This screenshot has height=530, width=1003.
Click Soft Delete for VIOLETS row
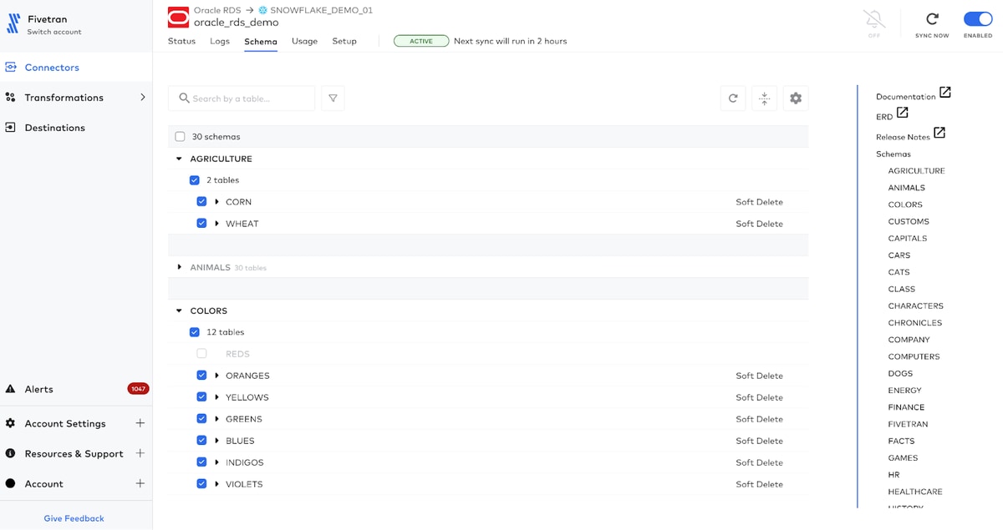[x=759, y=484]
